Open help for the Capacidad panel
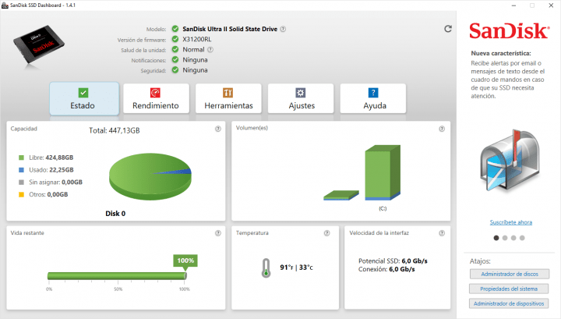Image resolution: width=561 pixels, height=319 pixels. (x=218, y=129)
